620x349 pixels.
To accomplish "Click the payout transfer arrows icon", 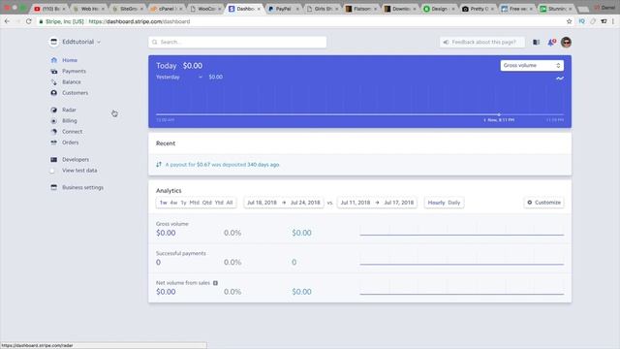I will (159, 164).
